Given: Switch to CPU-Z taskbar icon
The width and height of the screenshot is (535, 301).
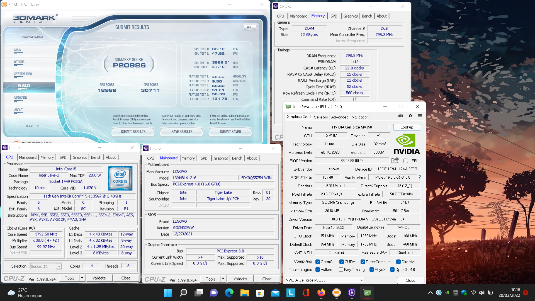Looking at the screenshot, I should pyautogui.click(x=352, y=293).
